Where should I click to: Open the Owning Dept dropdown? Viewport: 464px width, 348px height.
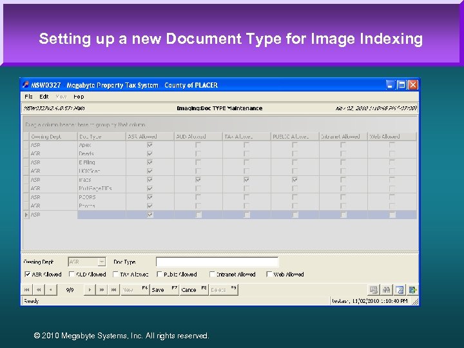tap(101, 262)
